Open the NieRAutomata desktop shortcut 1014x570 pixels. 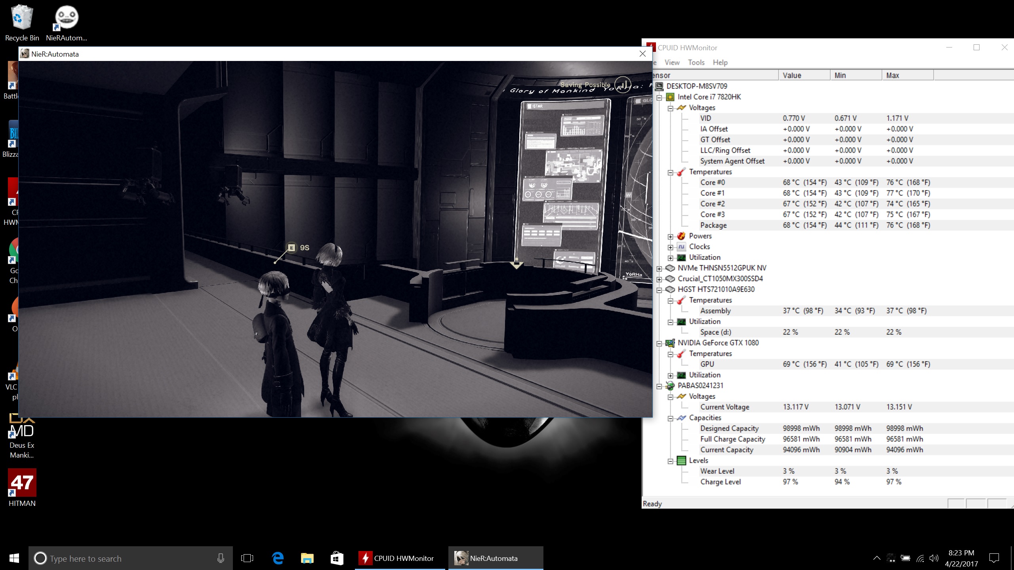66,23
